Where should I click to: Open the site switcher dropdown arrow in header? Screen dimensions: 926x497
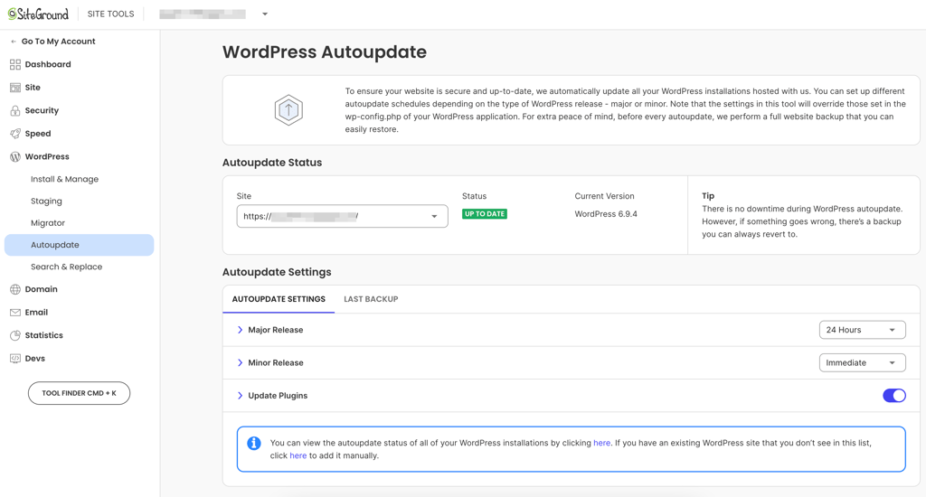(265, 14)
